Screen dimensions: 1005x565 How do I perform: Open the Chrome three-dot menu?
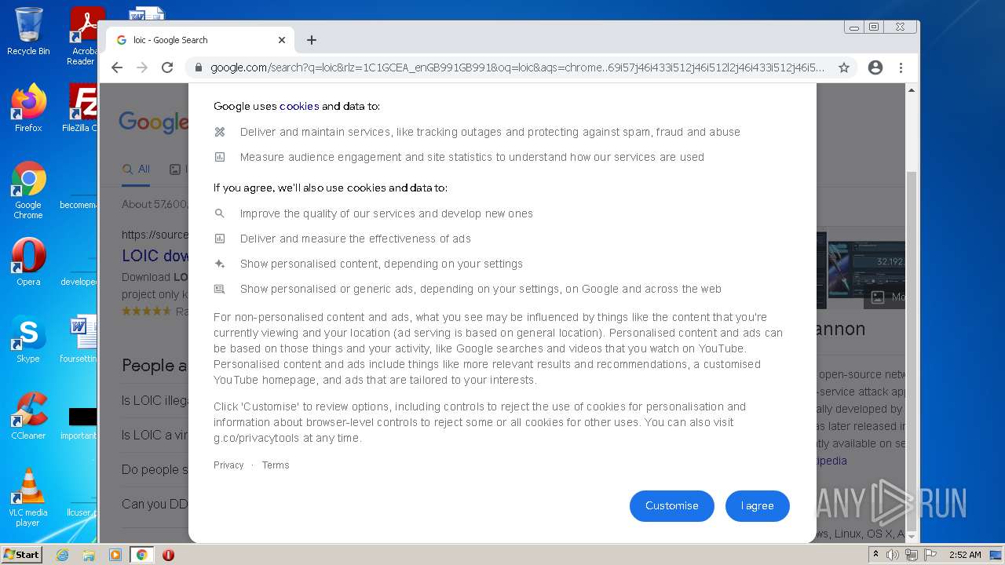[901, 67]
